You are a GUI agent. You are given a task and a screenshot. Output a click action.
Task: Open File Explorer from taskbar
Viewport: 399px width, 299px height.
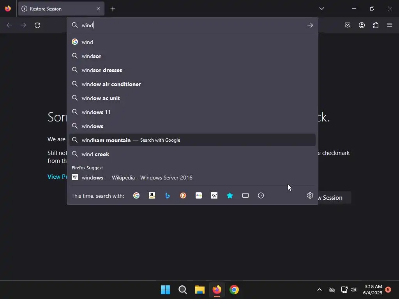200,290
